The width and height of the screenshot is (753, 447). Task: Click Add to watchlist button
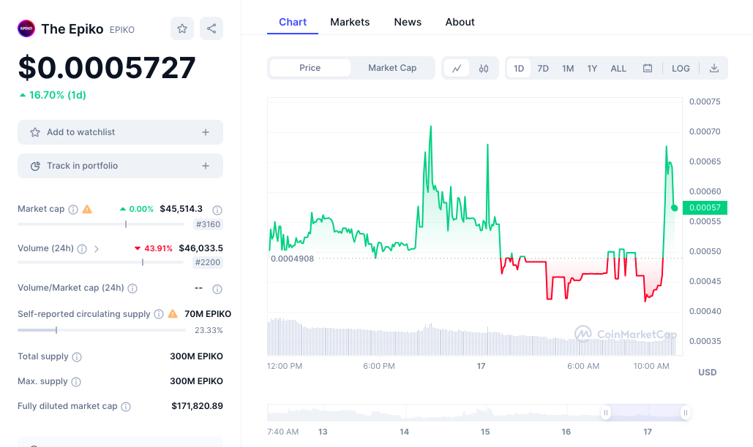tap(120, 132)
